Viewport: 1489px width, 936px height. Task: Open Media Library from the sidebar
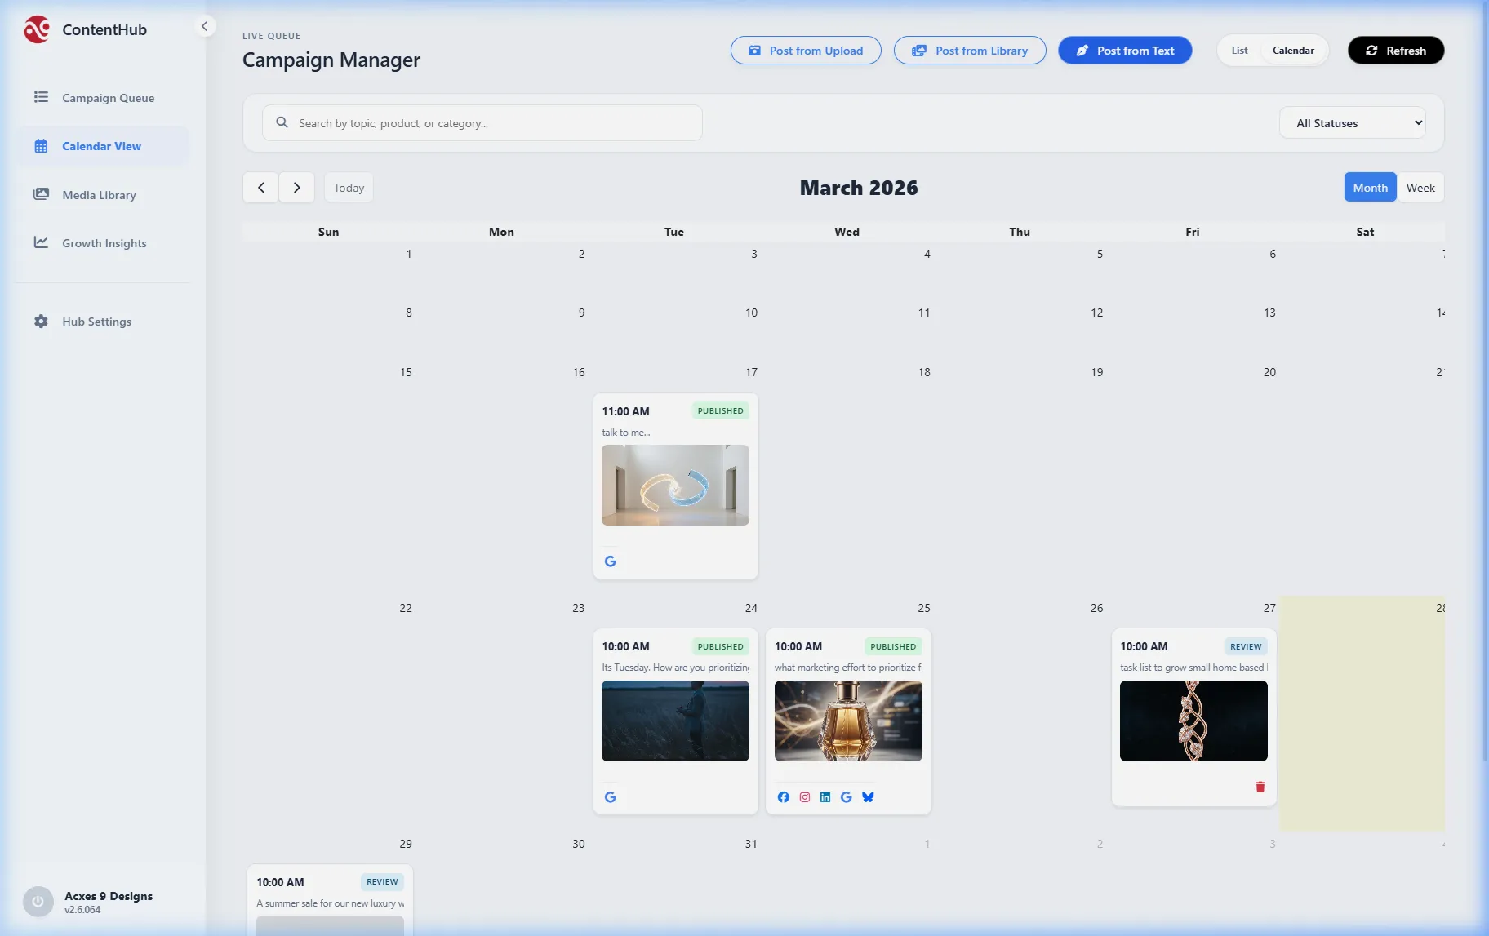99,195
